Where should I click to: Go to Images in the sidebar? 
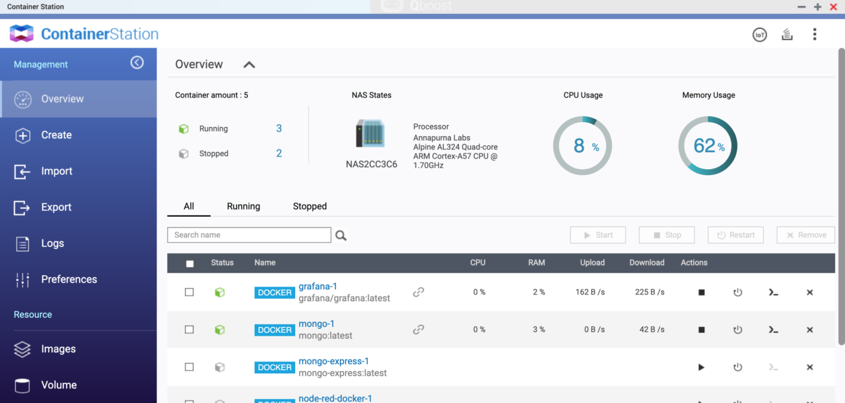(58, 349)
